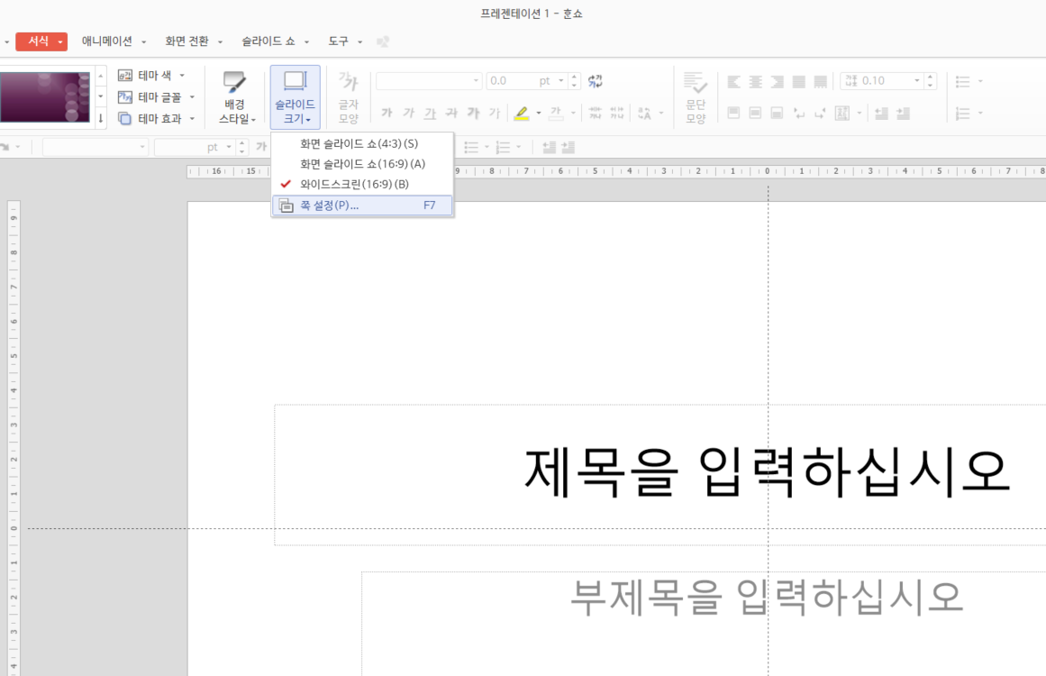Viewport: 1046px width, 676px height.
Task: Open 문단 모양 paragraph format dialog
Action: pos(696,98)
